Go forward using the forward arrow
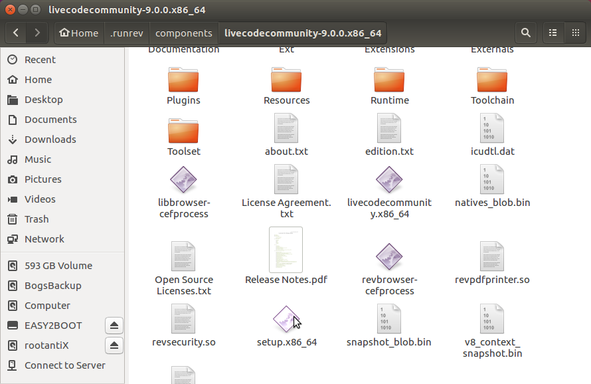 click(37, 33)
